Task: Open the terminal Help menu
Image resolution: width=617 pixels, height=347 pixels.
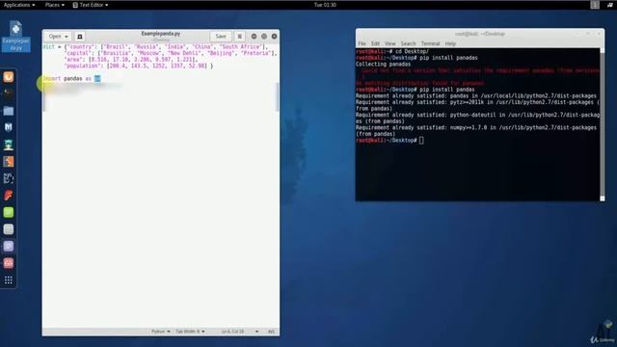Action: [450, 43]
